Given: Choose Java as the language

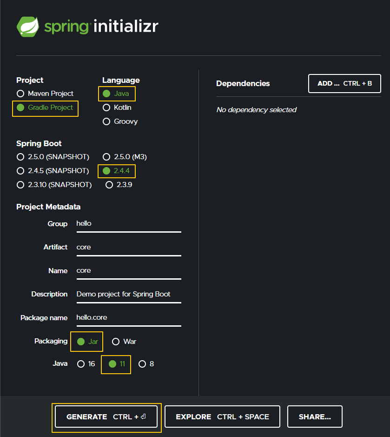Looking at the screenshot, I should tap(116, 94).
